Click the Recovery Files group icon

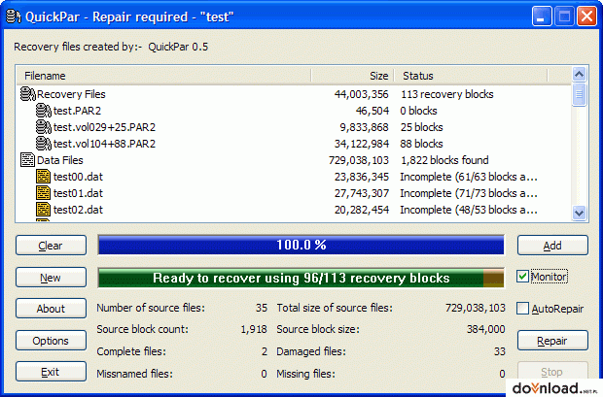point(27,94)
